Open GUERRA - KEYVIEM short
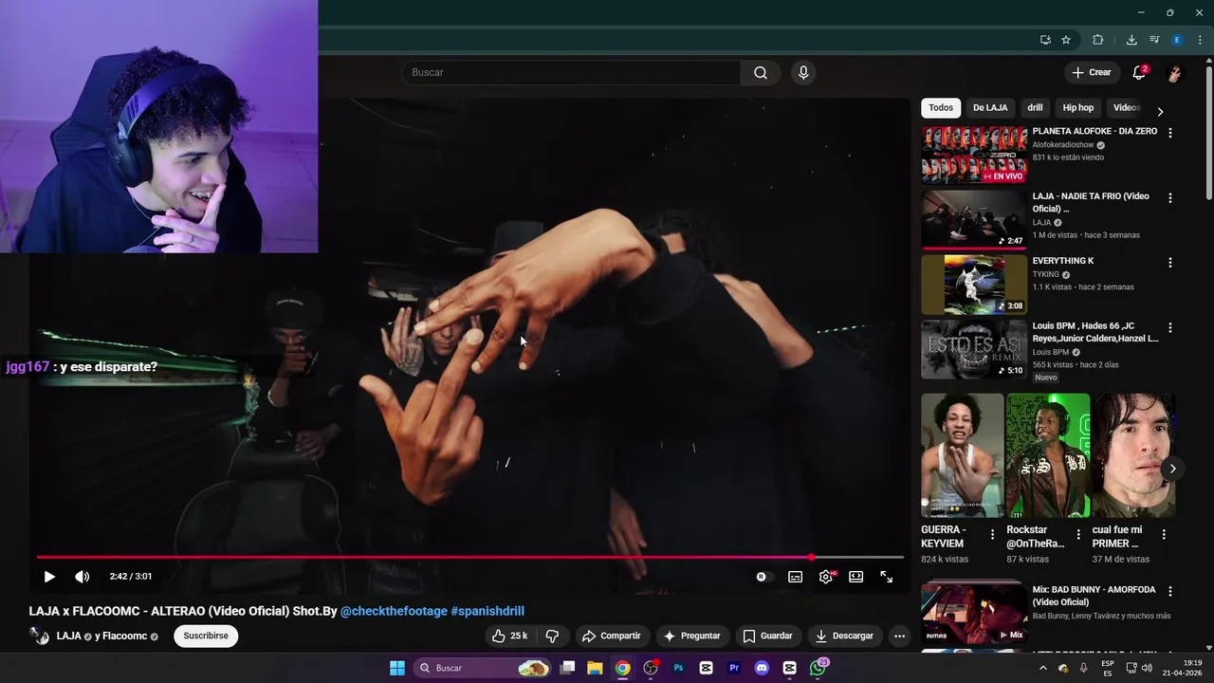 coord(962,455)
